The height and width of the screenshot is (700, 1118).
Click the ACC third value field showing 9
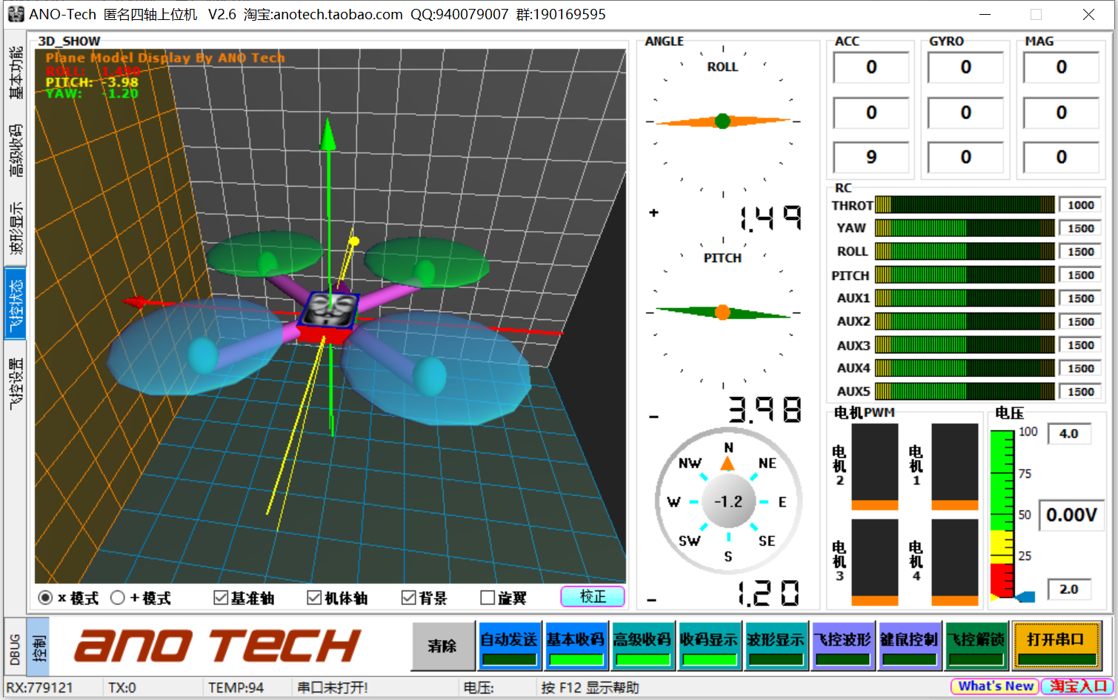tap(871, 157)
